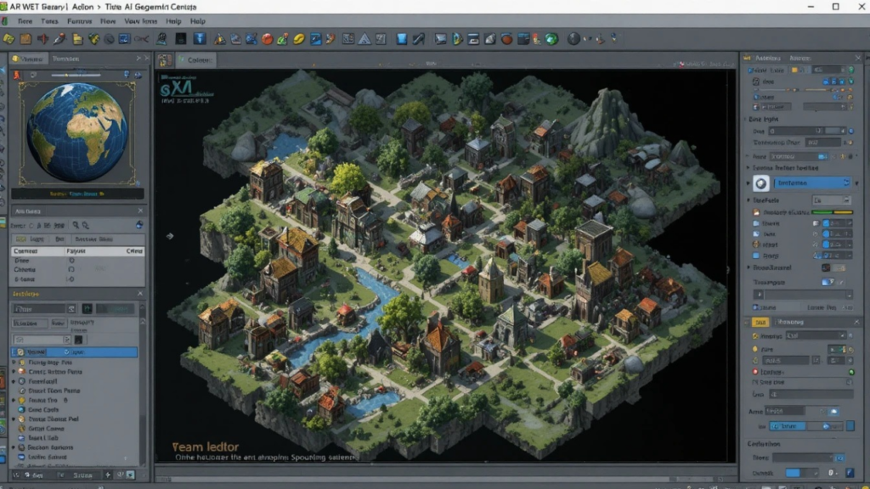Select the gray paint bucket icon
Image resolution: width=870 pixels, height=489 pixels.
tap(490, 39)
